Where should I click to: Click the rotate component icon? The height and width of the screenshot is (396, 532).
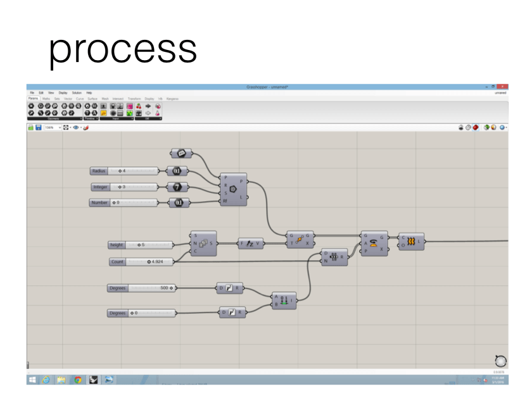coord(374,243)
